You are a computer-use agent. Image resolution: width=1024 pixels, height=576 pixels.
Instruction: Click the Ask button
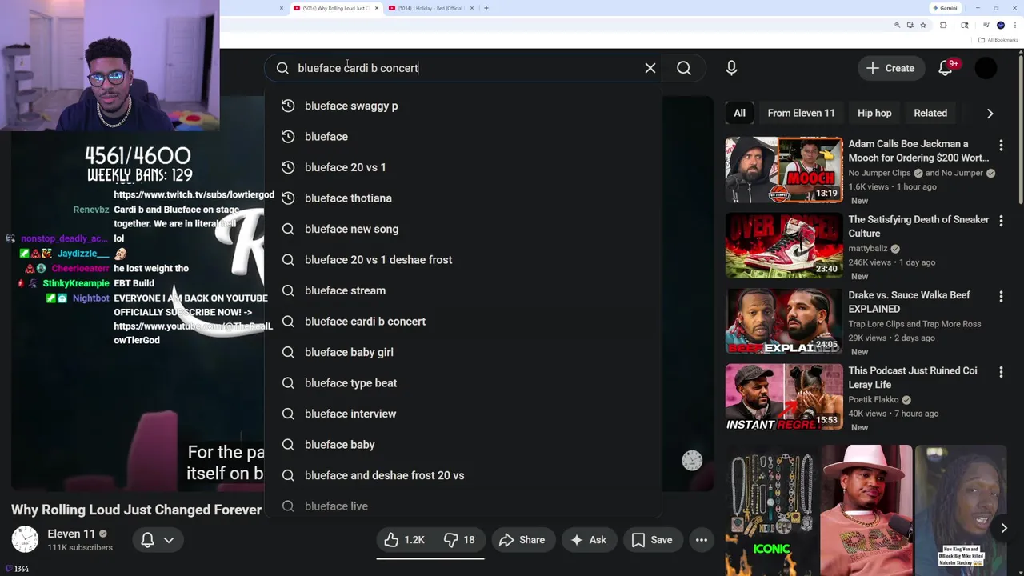587,540
